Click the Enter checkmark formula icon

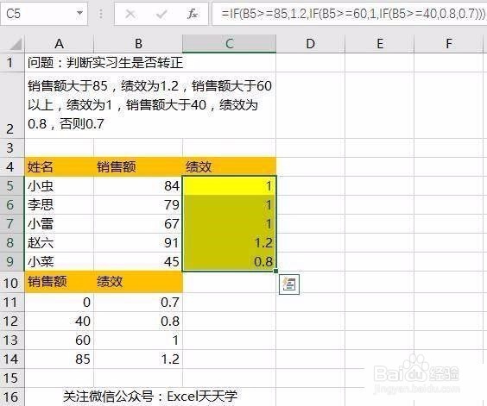coord(161,14)
